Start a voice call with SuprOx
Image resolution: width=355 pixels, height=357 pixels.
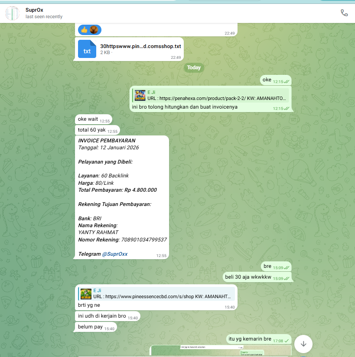[x=344, y=13]
